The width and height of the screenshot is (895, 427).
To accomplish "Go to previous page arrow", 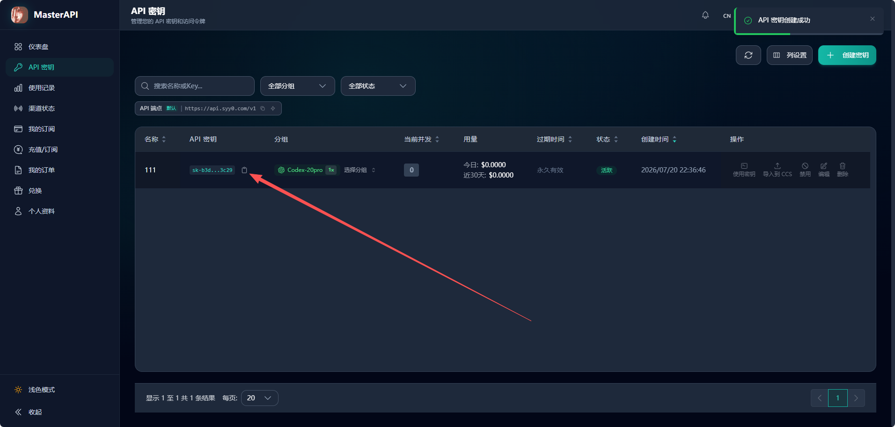I will (x=820, y=398).
